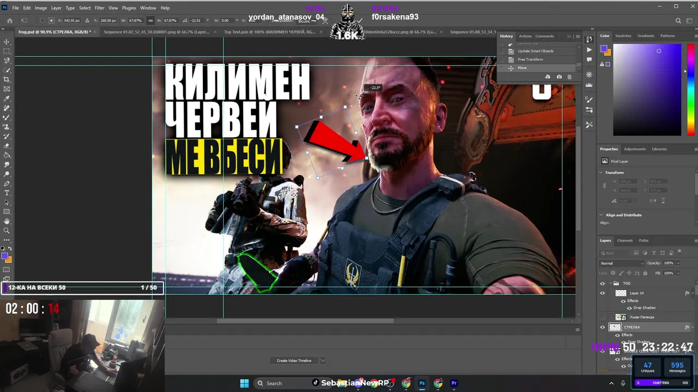Toggle Layer 14 Drop Shadow effect visibility
The height and width of the screenshot is (392, 698).
pos(629,308)
